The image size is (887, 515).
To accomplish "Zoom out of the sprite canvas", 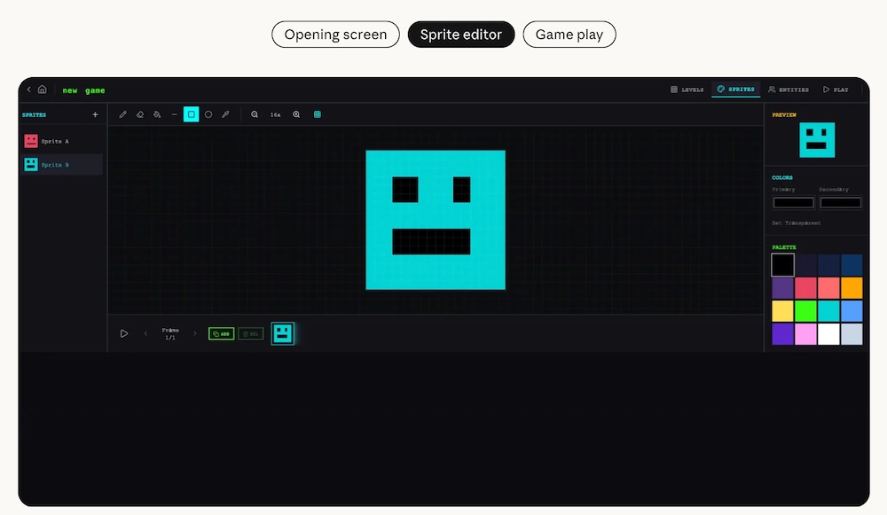I will pyautogui.click(x=255, y=114).
